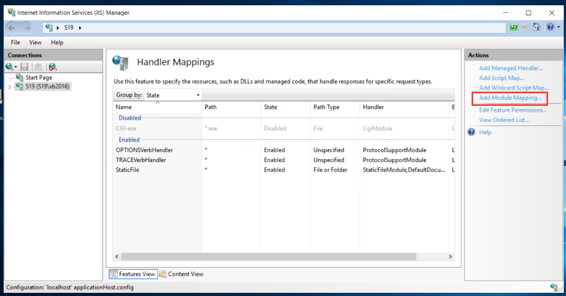Sort by the Path column header
Screen dimensions: 566x296
tap(232, 107)
